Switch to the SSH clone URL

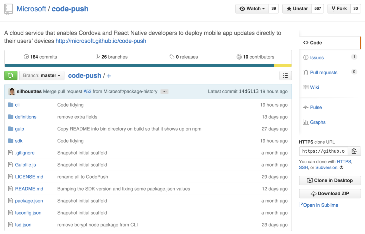coord(303,168)
